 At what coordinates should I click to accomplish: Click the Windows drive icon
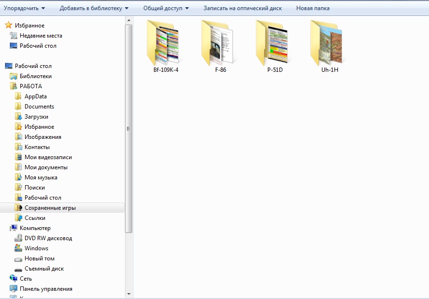click(18, 248)
